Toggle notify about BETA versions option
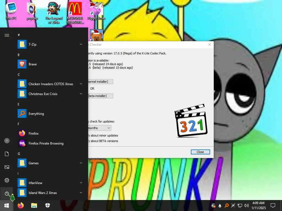Viewport: 282px width, 211px height. click(x=103, y=141)
